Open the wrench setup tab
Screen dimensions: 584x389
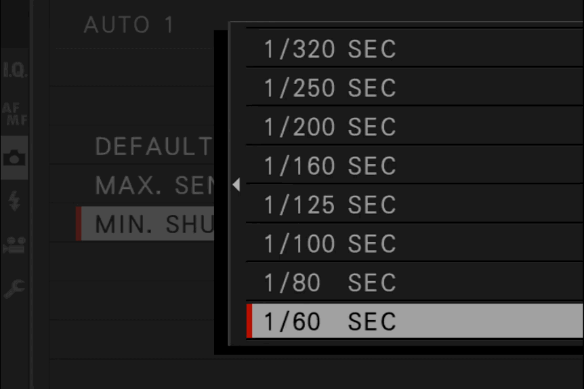(14, 289)
